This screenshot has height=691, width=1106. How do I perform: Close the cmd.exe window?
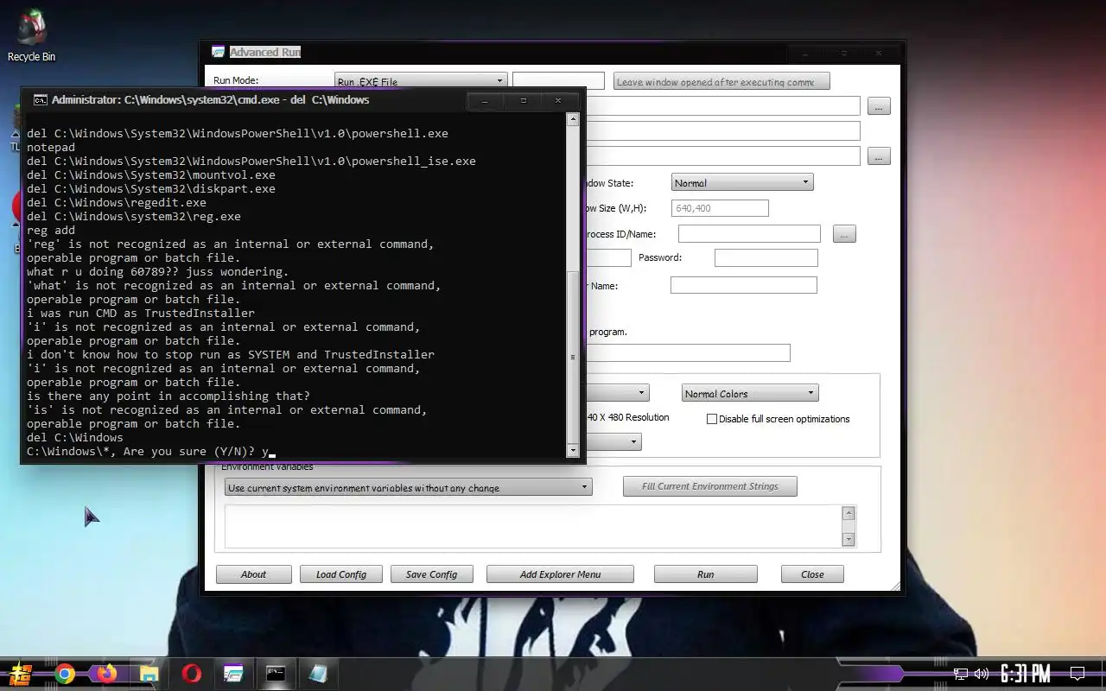tap(558, 100)
